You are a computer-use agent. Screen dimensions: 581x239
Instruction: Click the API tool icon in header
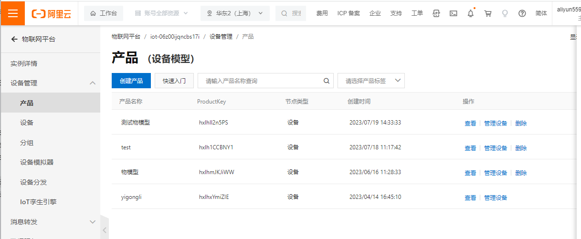(x=436, y=13)
